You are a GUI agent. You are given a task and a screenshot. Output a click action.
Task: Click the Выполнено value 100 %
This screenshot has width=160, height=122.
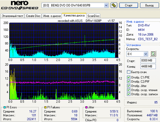tap(154, 111)
